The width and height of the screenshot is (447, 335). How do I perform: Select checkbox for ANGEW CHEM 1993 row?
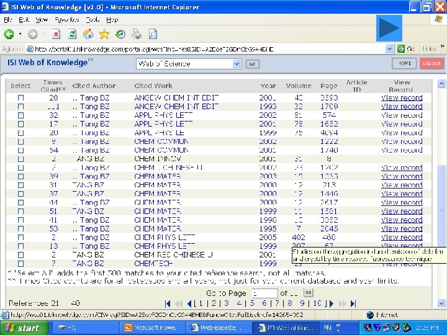point(20,107)
